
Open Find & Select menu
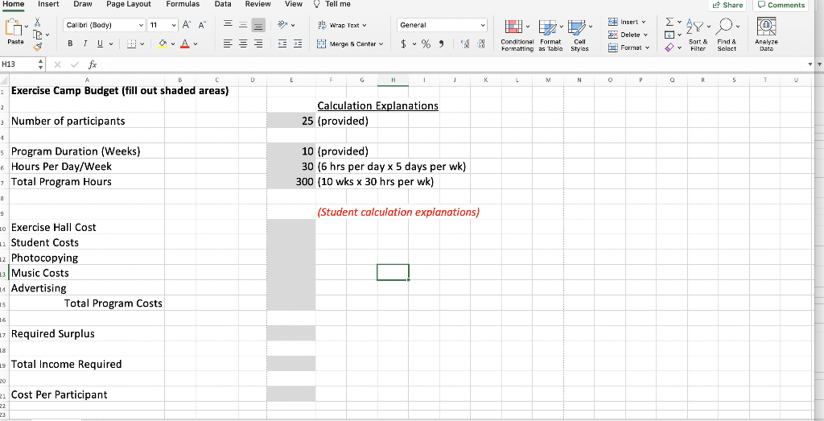tap(727, 35)
